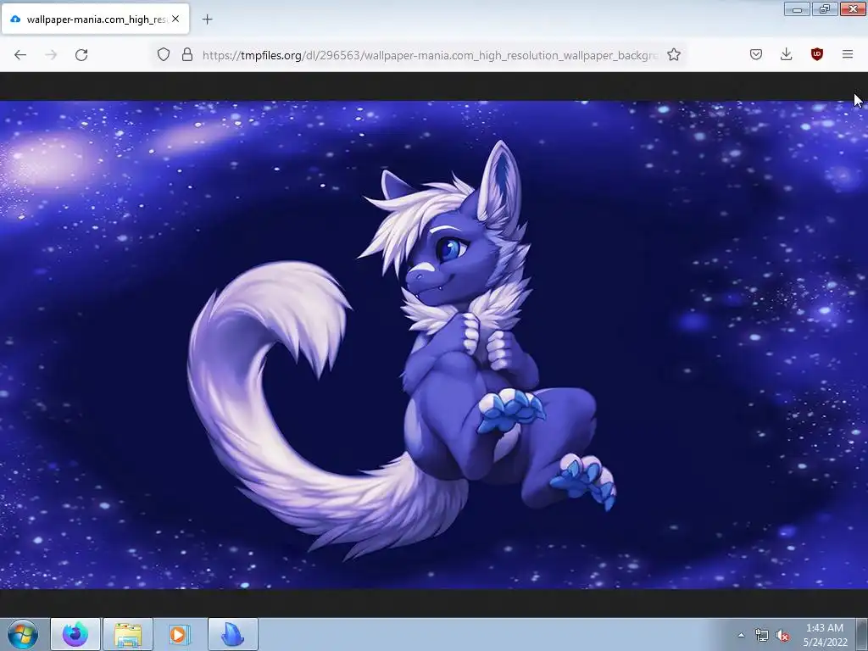Viewport: 868px width, 651px height.
Task: Select the wallpaper-mania.com tab
Action: click(x=95, y=19)
